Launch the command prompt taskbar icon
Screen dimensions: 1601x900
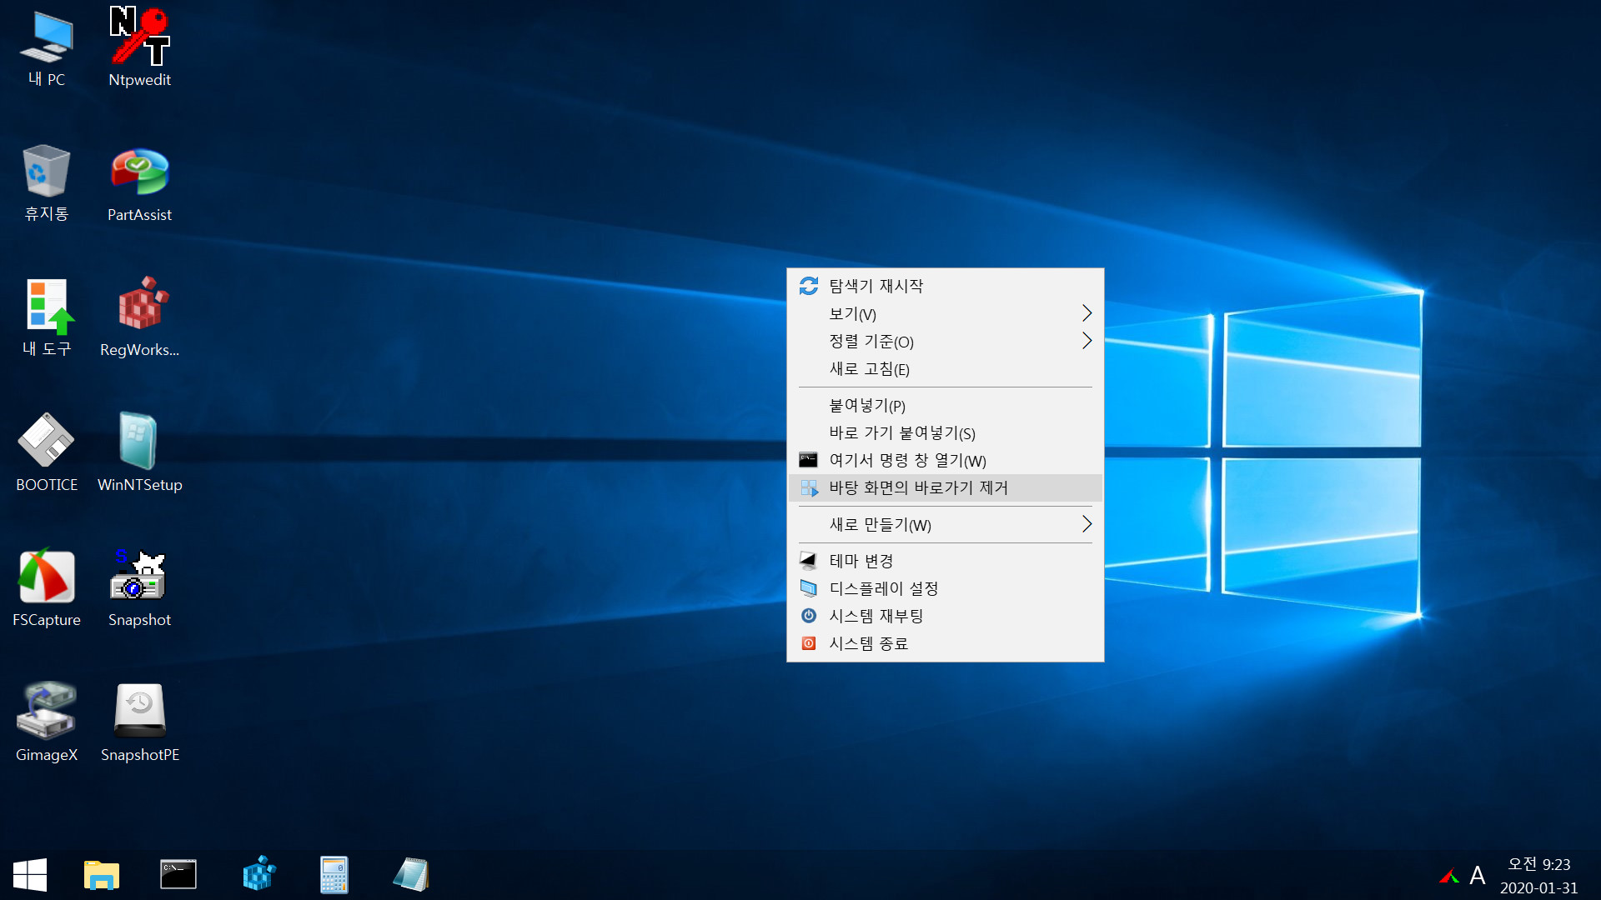178,875
